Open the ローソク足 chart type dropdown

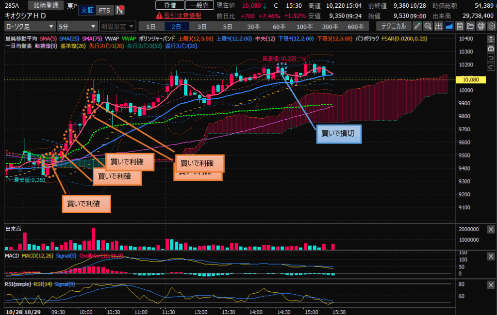30,26
